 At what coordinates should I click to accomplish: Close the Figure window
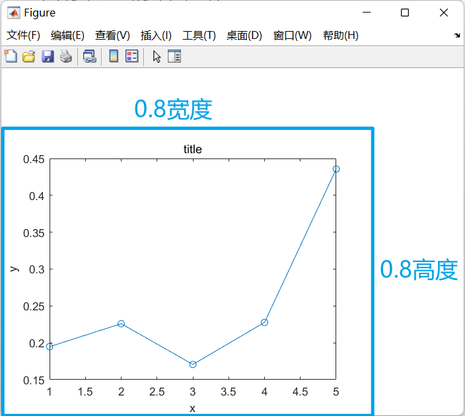click(x=444, y=13)
